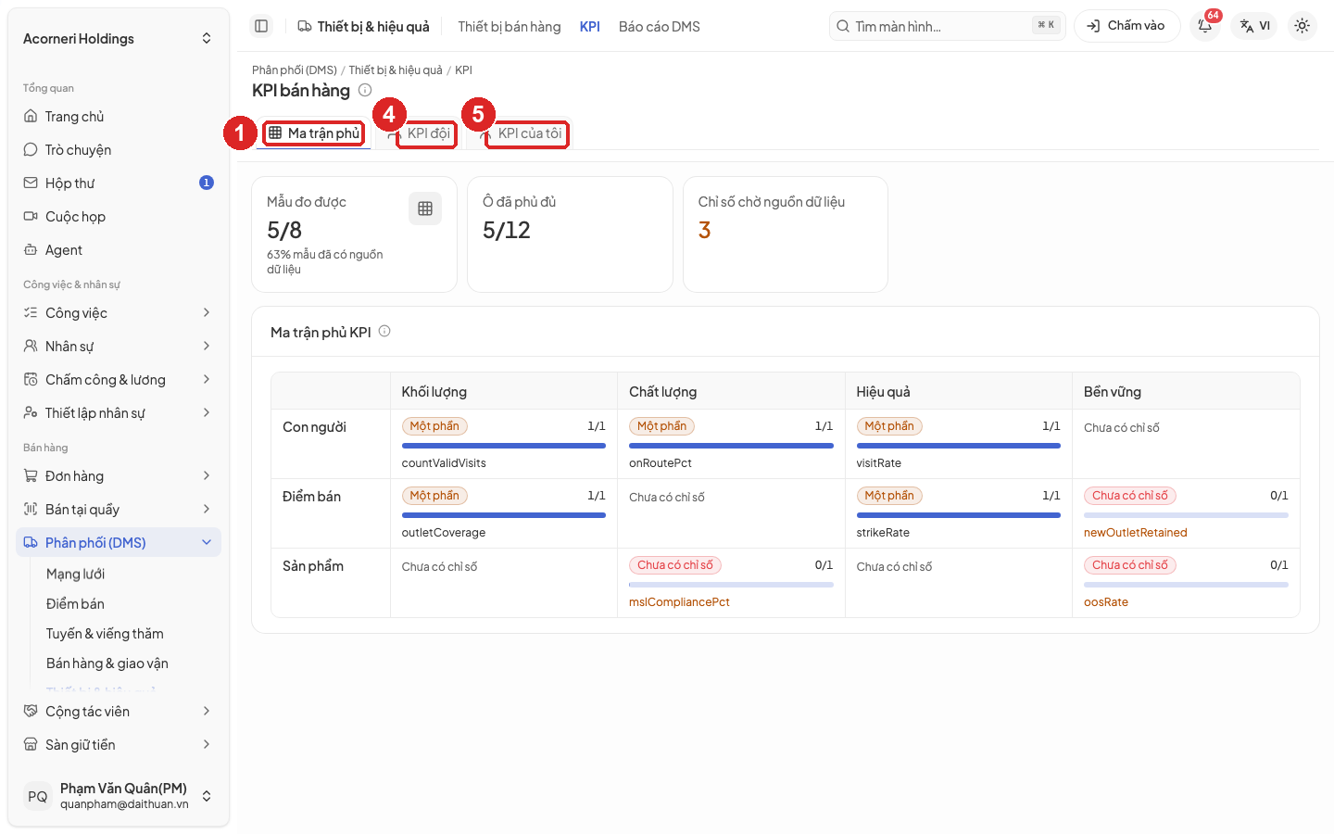Click newOutletRetained progress bar
This screenshot has width=1334, height=834.
1186,515
